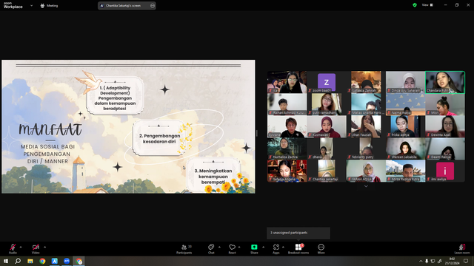Click the 3 unassigned participants tooltip
The width and height of the screenshot is (474, 266).
[x=298, y=233]
